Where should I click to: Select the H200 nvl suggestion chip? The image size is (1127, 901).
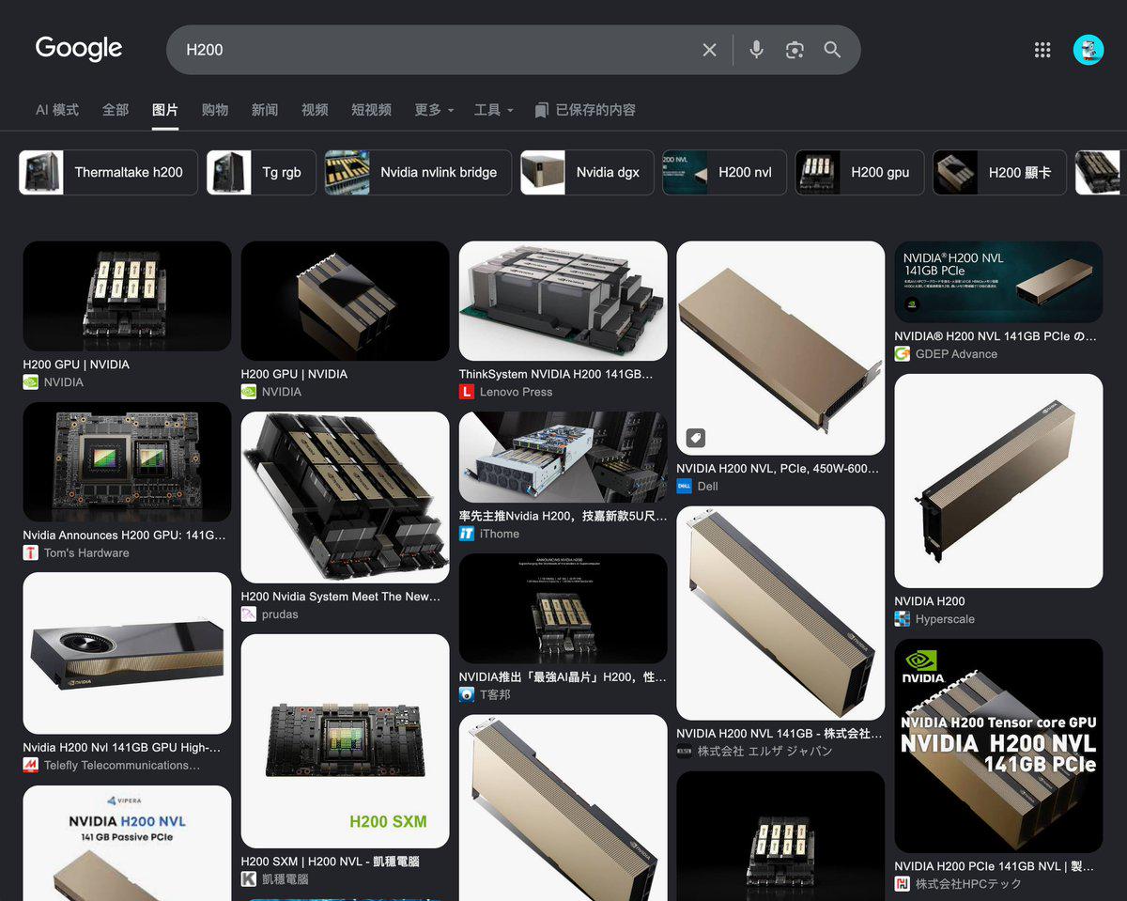(724, 172)
